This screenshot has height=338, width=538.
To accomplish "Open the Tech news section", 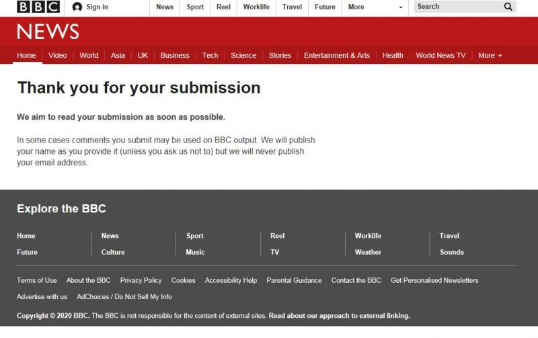I will (210, 55).
